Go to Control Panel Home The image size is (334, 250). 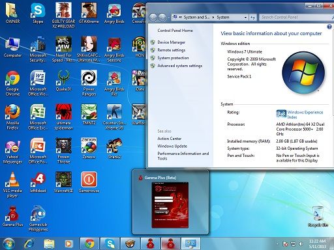(175, 31)
